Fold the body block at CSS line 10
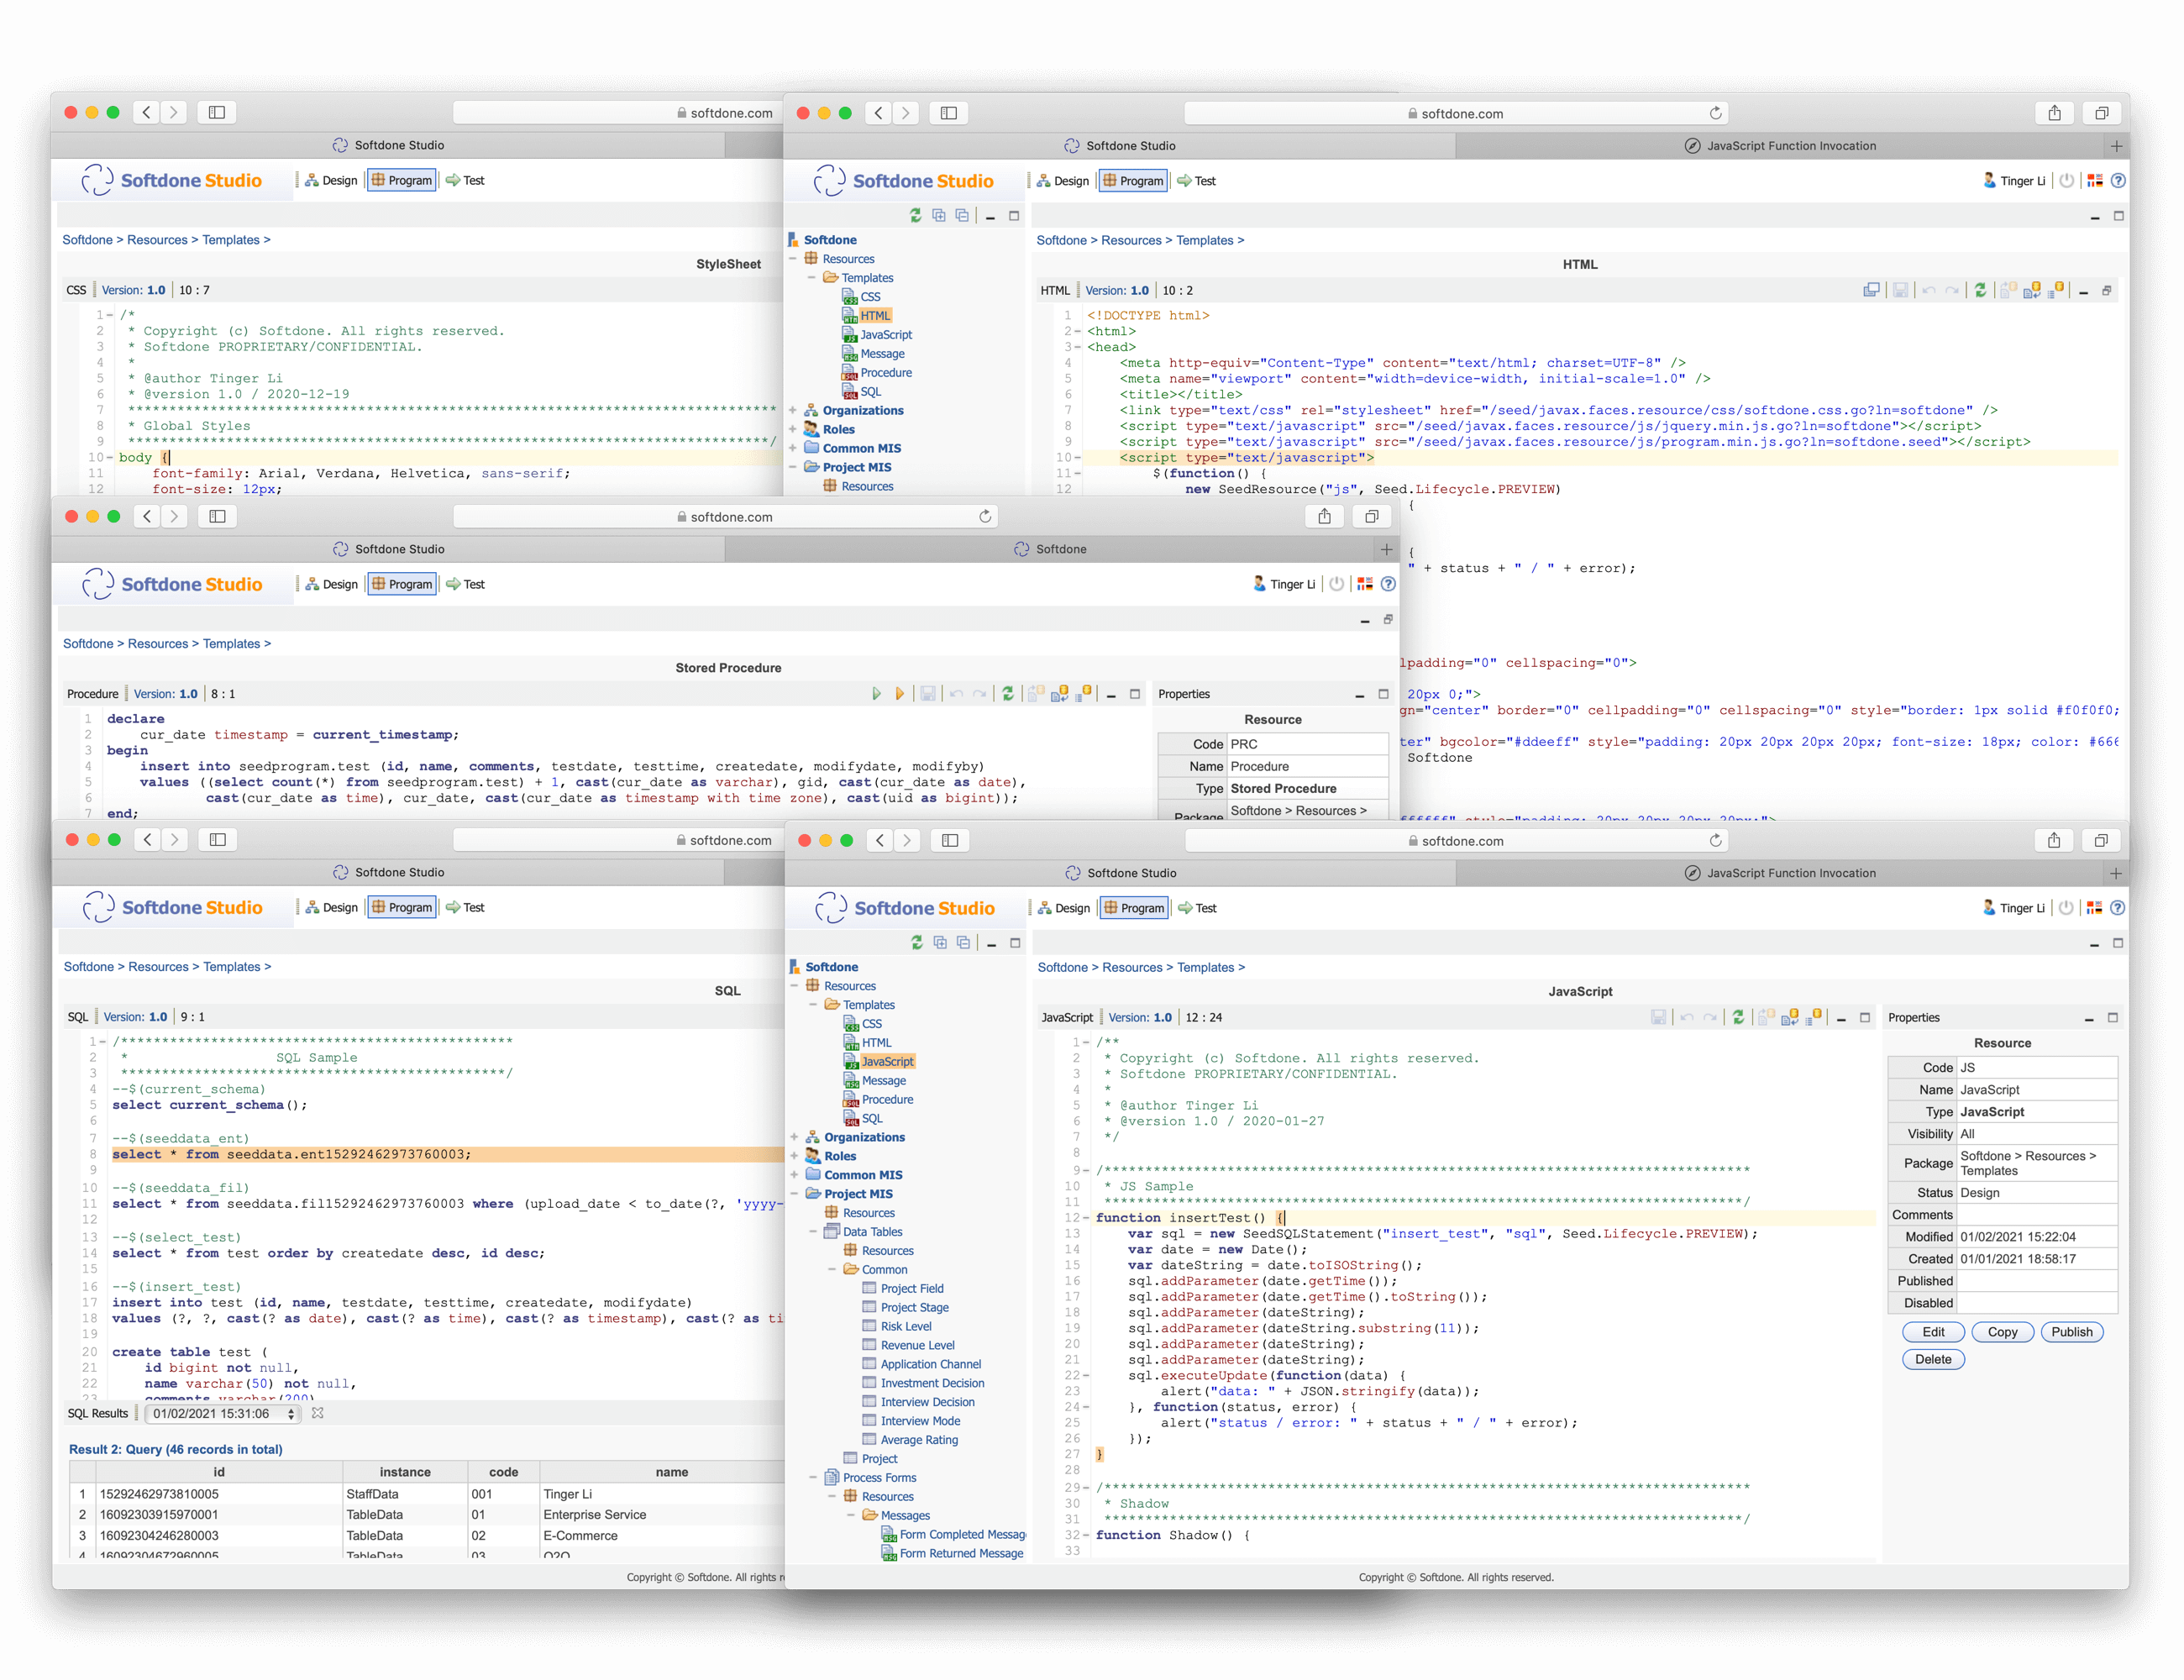Image resolution: width=2184 pixels, height=1680 pixels. click(110, 458)
